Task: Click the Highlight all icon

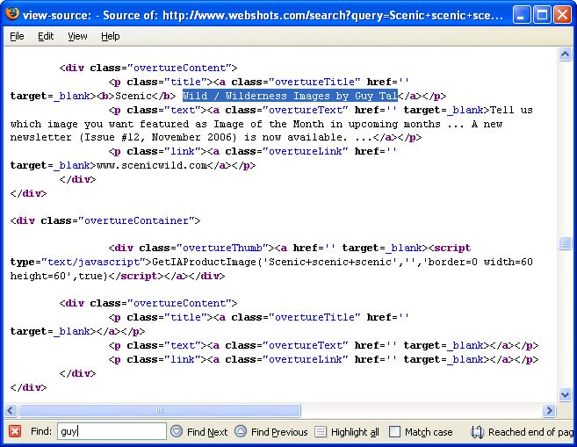Action: pos(321,431)
